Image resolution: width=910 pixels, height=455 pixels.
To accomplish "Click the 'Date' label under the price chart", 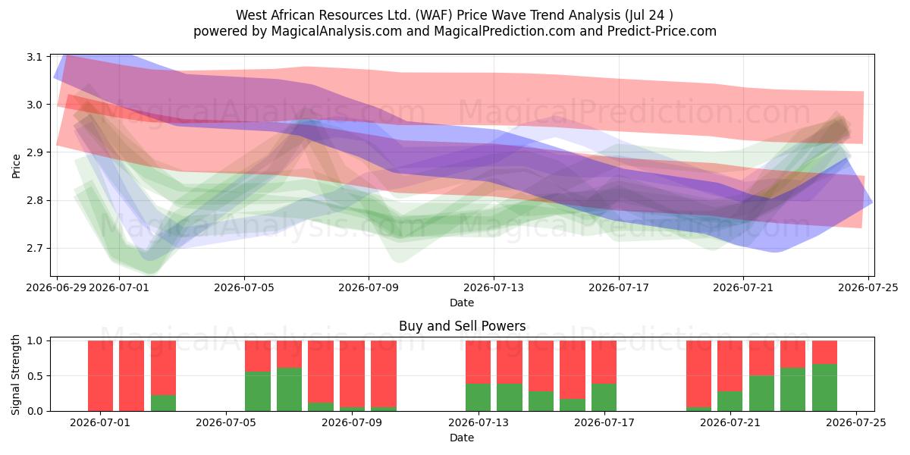I will coord(462,303).
